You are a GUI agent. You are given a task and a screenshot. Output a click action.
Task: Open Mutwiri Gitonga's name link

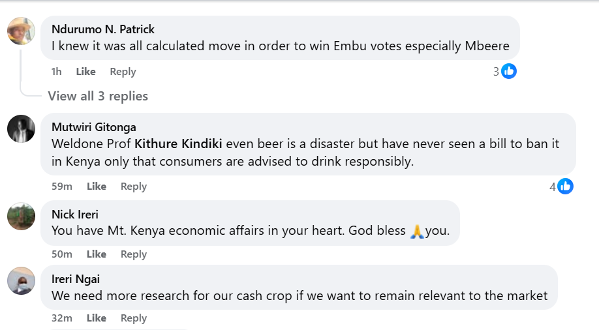(93, 127)
